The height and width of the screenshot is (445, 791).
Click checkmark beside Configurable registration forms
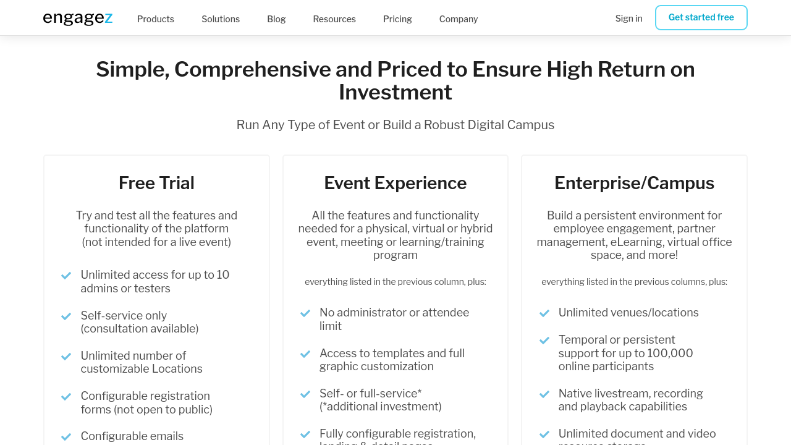66,397
